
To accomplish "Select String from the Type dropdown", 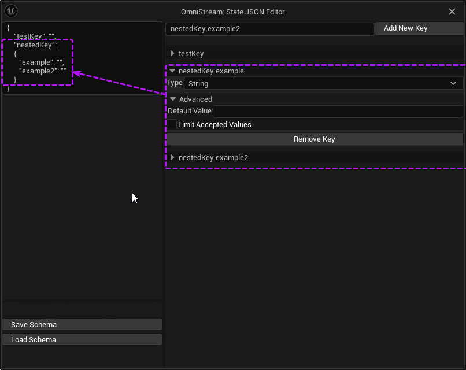I will pos(324,83).
